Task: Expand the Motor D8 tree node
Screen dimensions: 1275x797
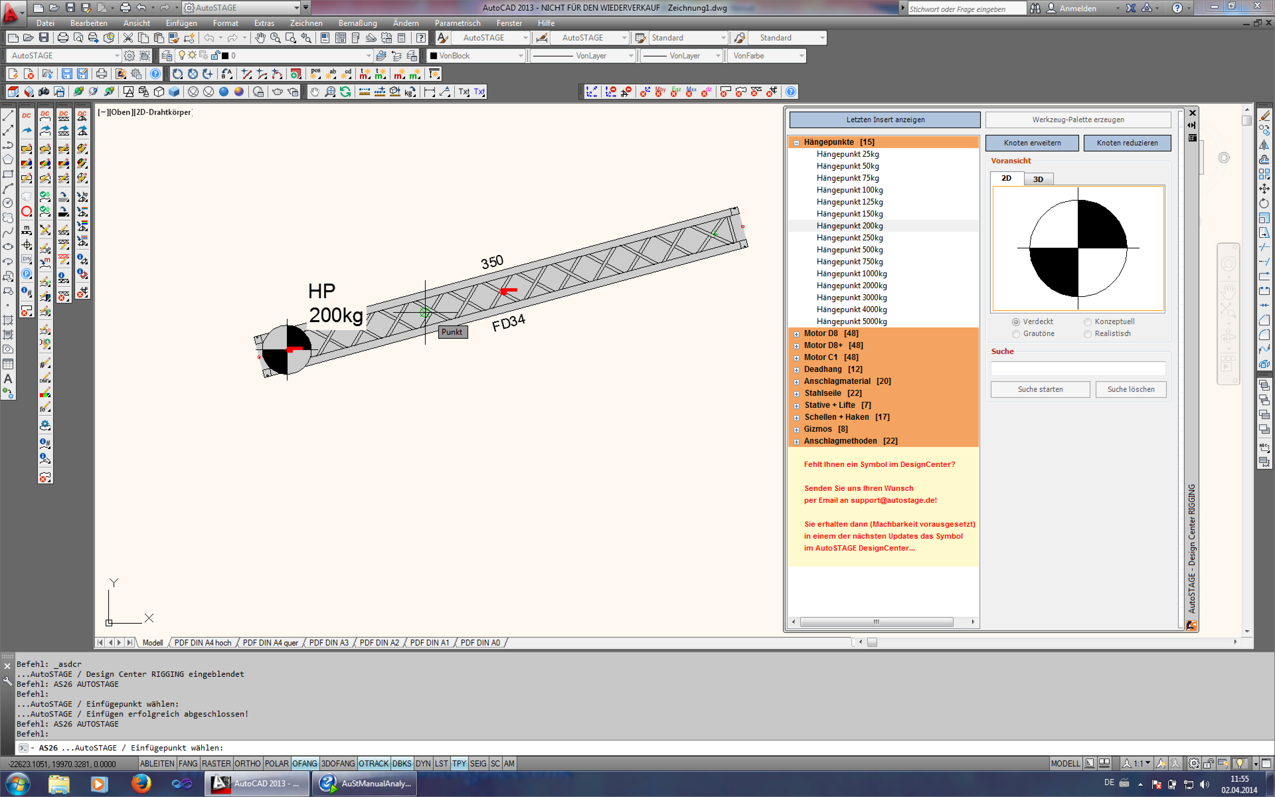Action: [x=797, y=334]
